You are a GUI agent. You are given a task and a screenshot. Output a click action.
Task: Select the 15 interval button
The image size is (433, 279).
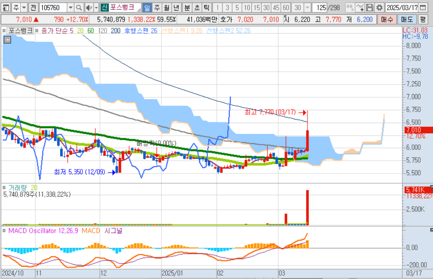(257, 8)
